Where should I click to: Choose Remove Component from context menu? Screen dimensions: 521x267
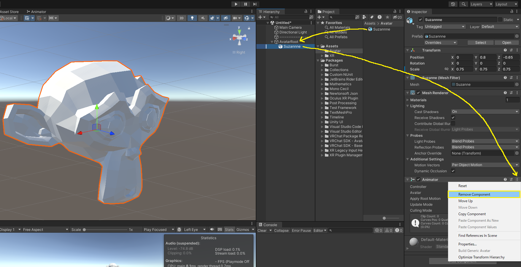coord(484,194)
